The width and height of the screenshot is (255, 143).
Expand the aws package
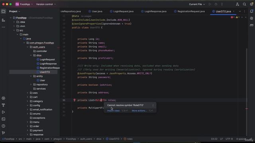(27, 93)
